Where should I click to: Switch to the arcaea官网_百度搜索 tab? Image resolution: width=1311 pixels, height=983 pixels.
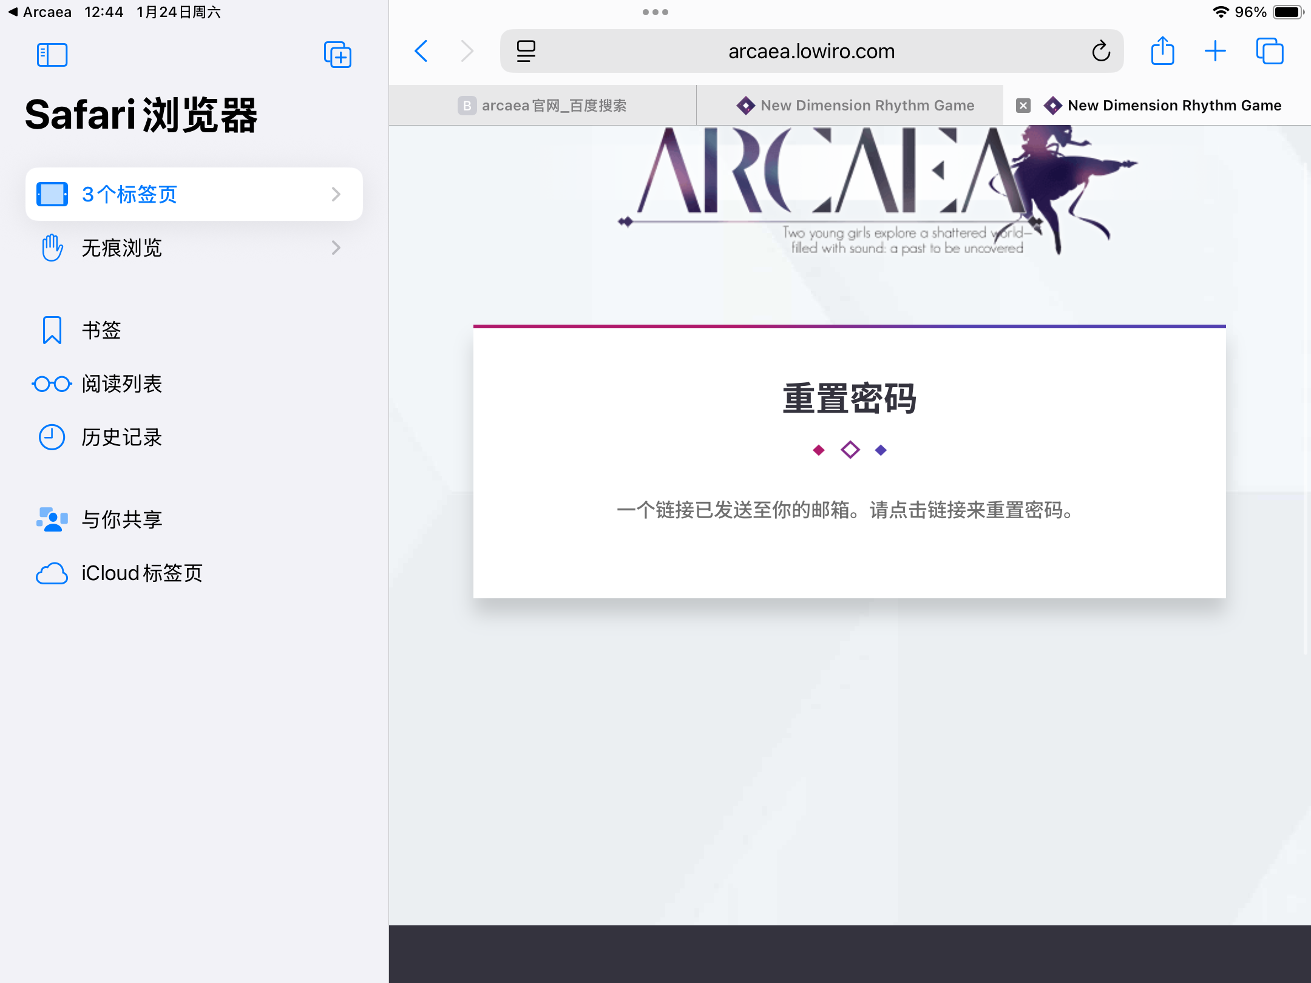(x=543, y=106)
